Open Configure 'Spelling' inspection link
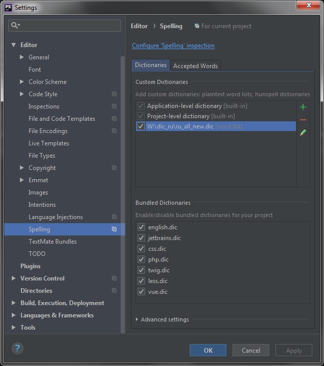This screenshot has height=366, width=324. click(173, 46)
